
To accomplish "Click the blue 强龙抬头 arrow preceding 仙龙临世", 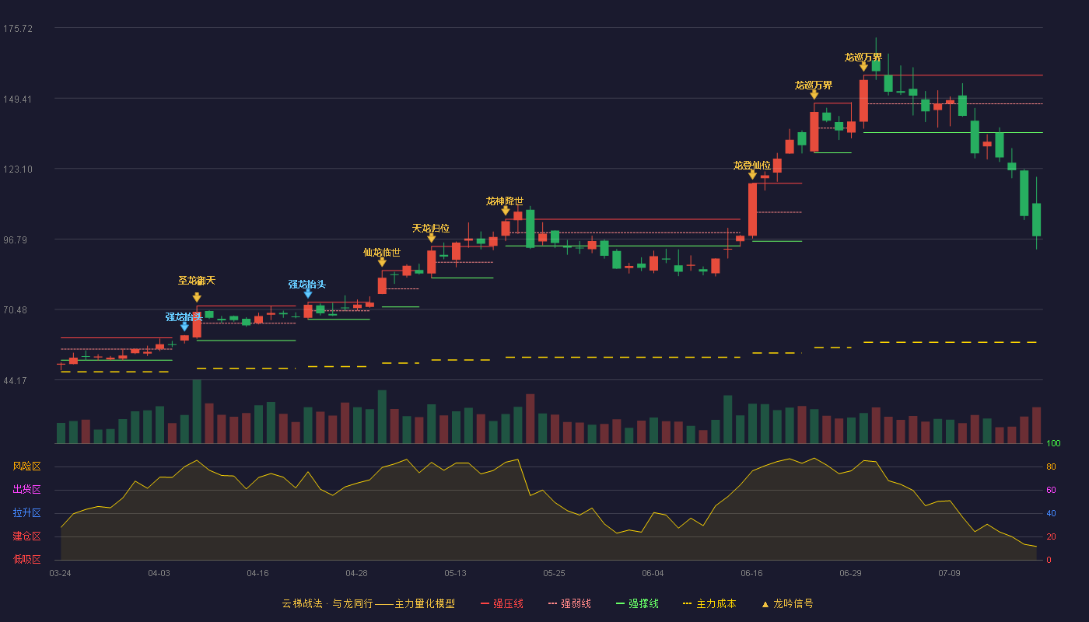I will (x=308, y=294).
